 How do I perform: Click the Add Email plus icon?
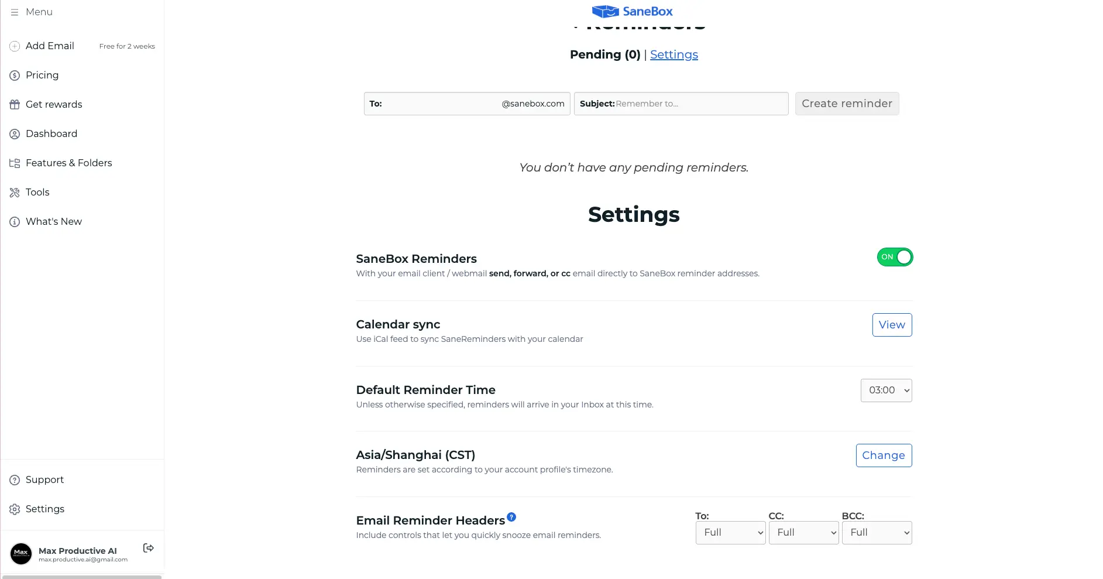tap(15, 46)
